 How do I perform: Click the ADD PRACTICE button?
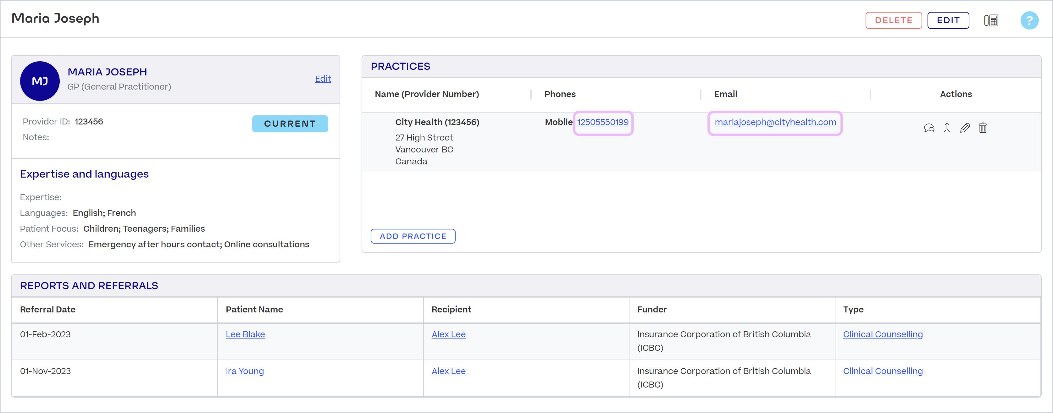[413, 236]
